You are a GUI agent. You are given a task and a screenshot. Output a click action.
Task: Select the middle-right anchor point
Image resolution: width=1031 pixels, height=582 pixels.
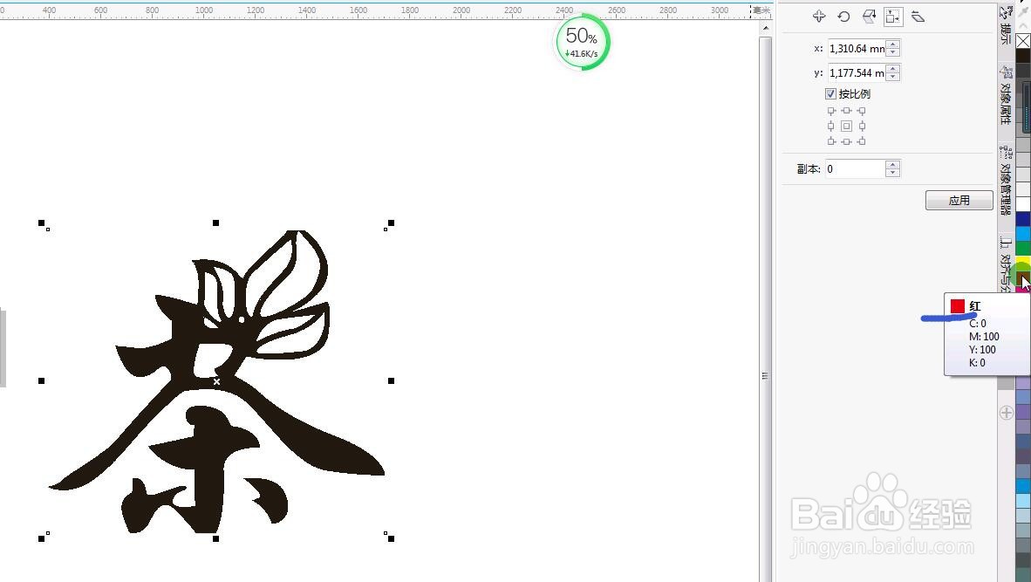(862, 127)
